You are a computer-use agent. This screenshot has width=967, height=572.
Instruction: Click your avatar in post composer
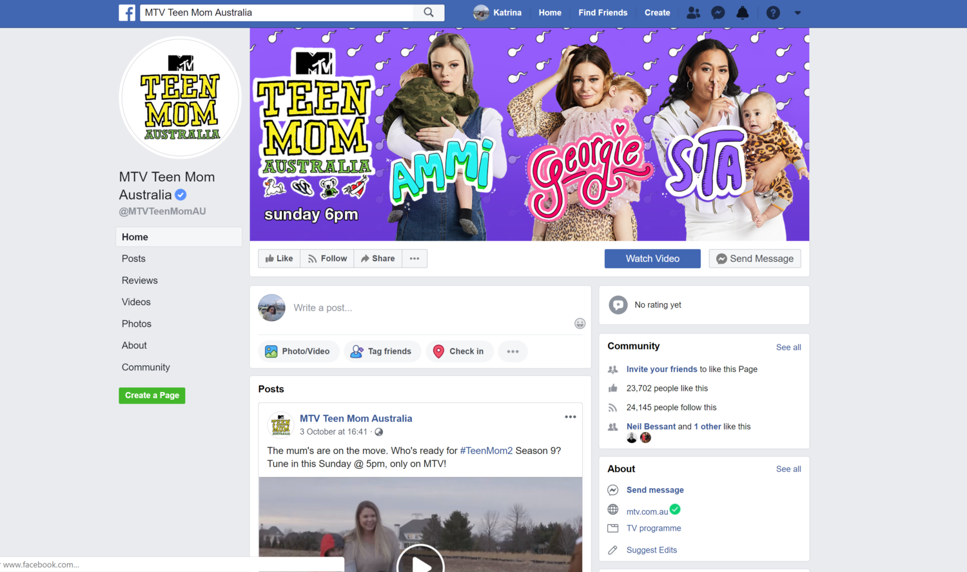pyautogui.click(x=271, y=308)
